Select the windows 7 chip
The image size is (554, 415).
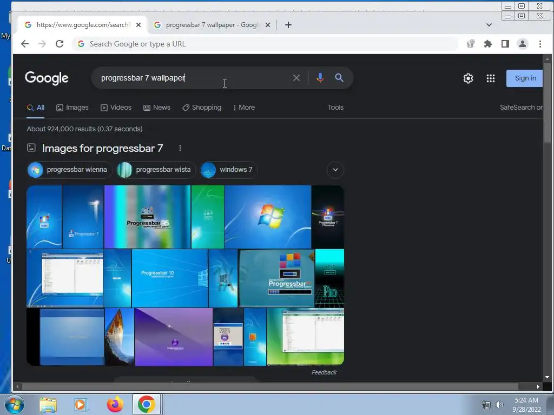tap(229, 170)
